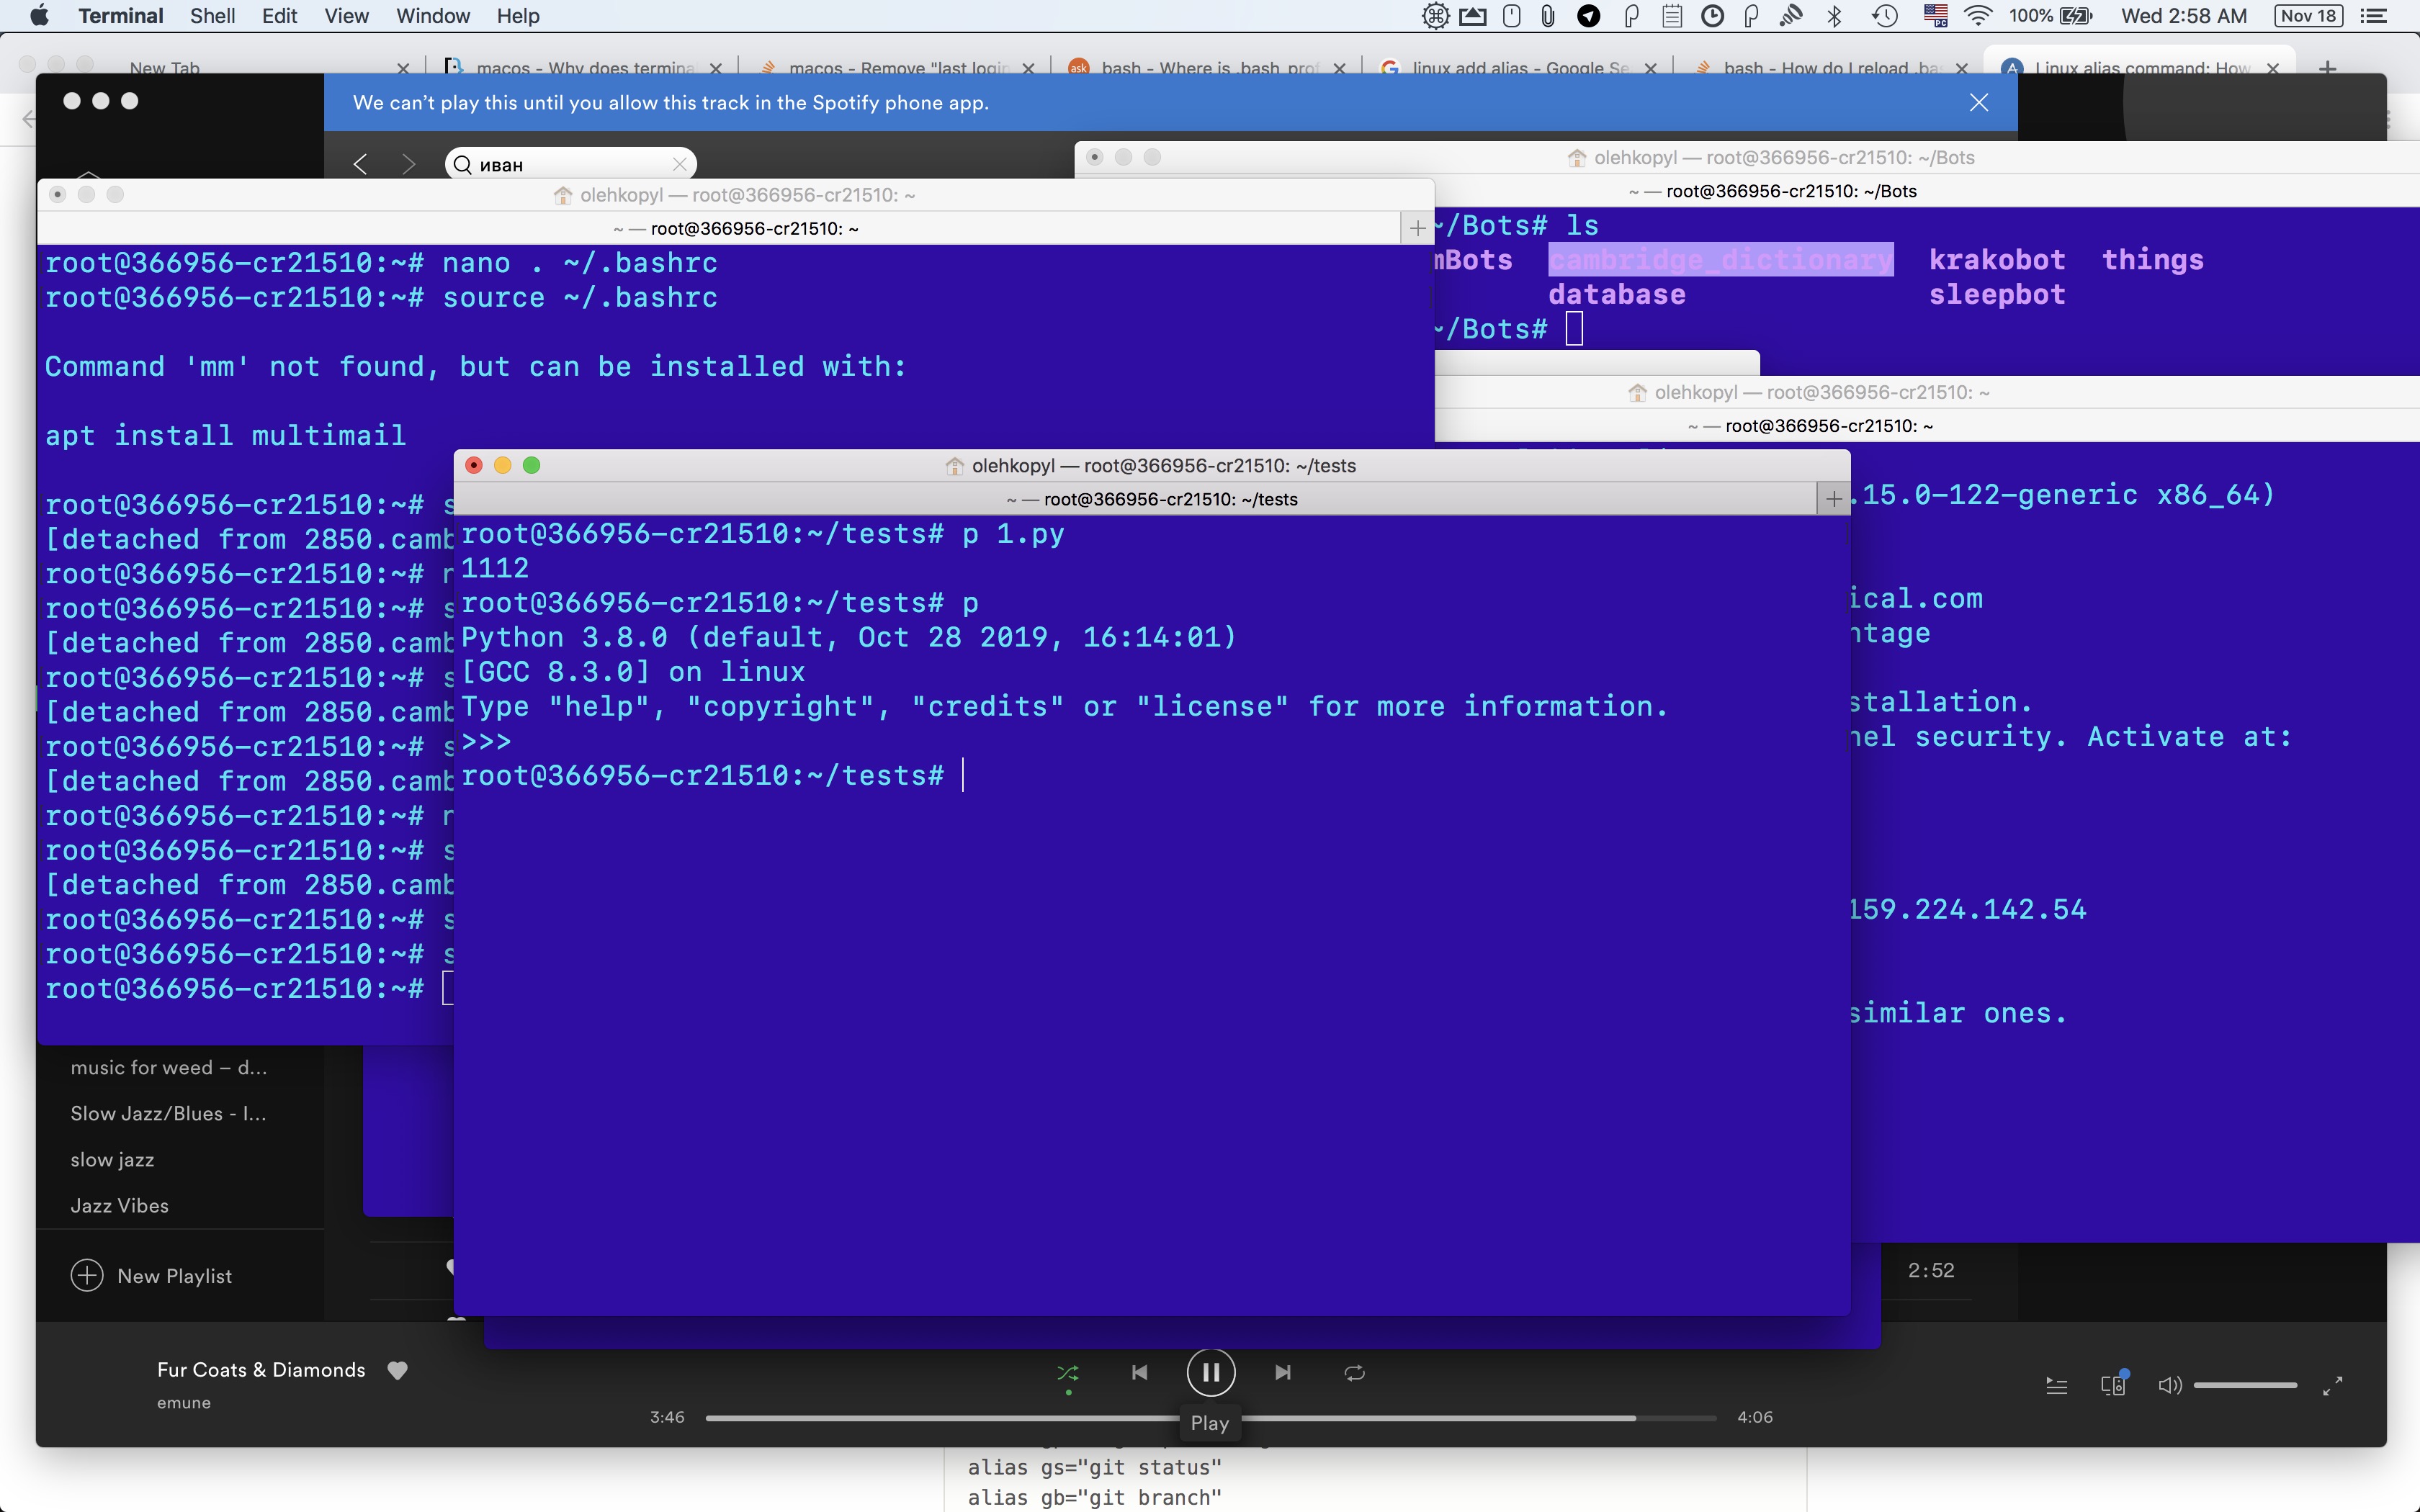Open the Jazz Vibes playlist
Viewport: 2420px width, 1512px height.
[120, 1205]
